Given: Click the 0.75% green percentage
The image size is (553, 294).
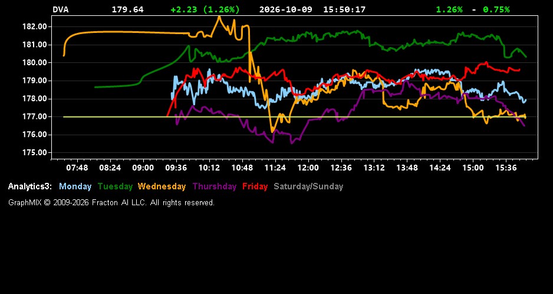Looking at the screenshot, I should (496, 9).
